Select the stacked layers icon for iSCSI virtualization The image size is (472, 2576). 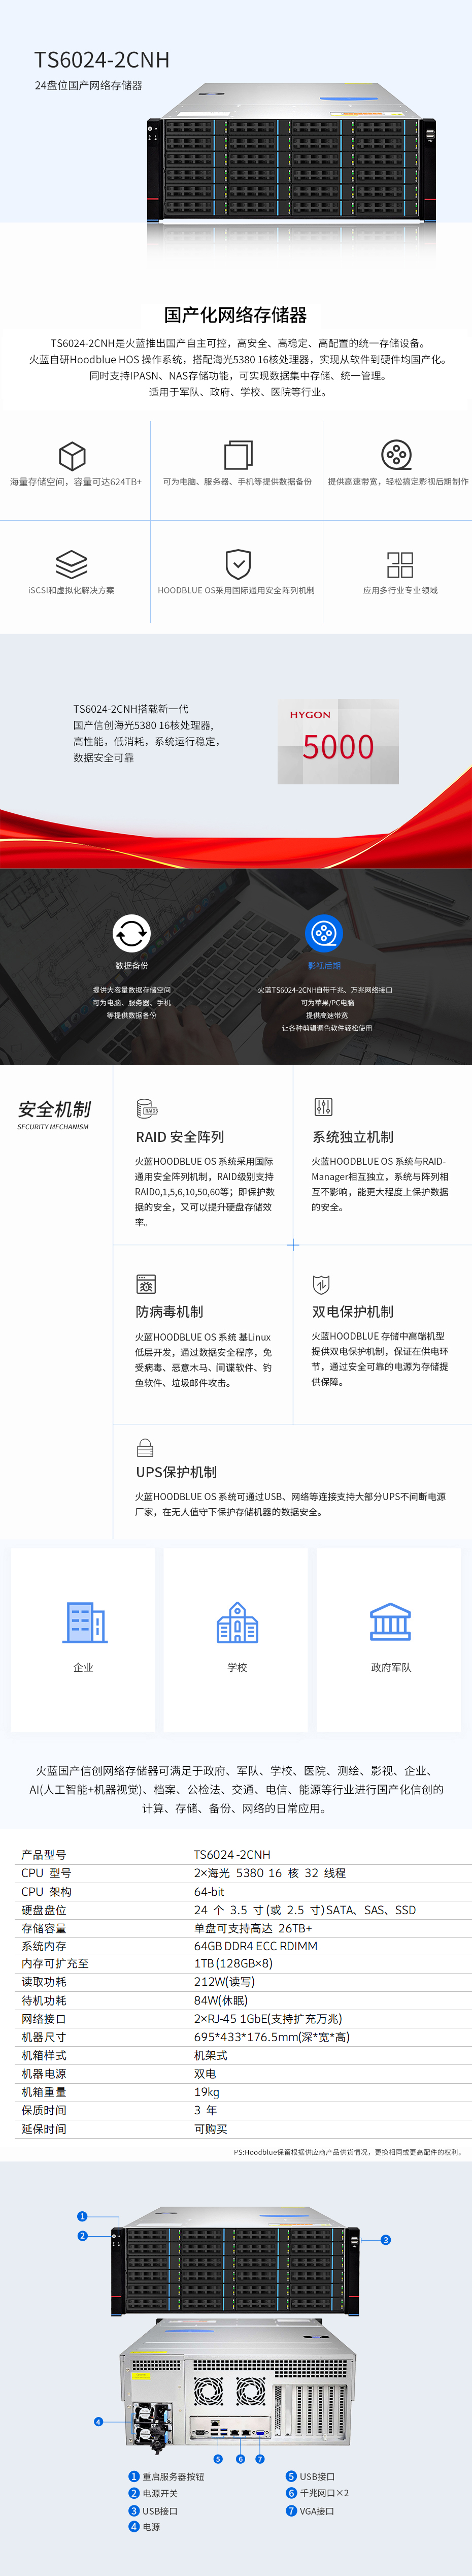[x=71, y=564]
